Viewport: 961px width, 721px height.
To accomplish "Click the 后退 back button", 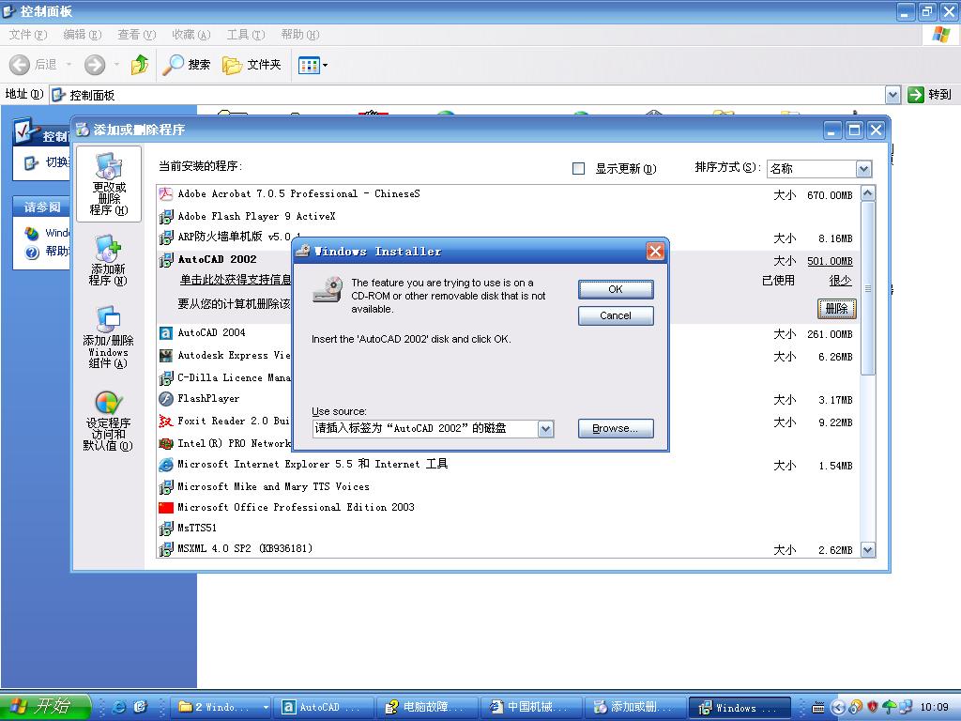I will (x=33, y=65).
